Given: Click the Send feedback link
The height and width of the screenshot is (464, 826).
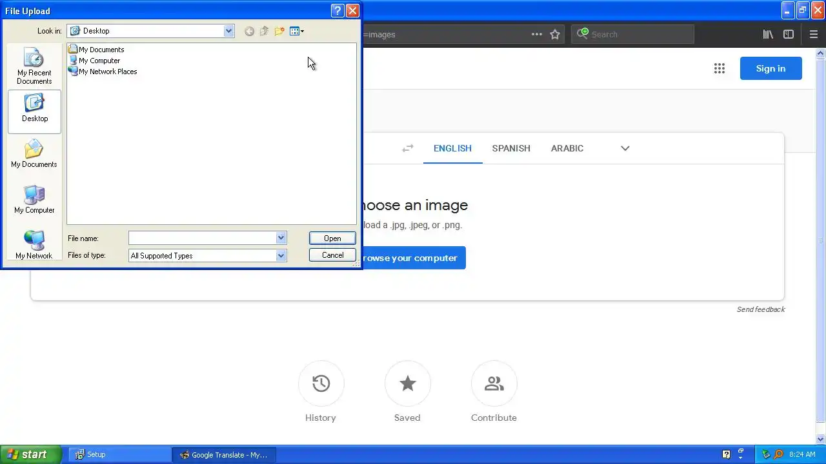Looking at the screenshot, I should (761, 309).
